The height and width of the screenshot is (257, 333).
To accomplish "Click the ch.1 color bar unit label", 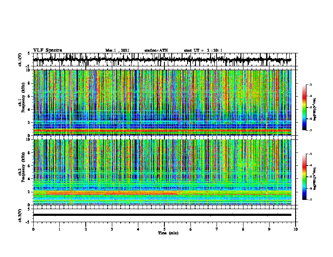I will 315,110.
